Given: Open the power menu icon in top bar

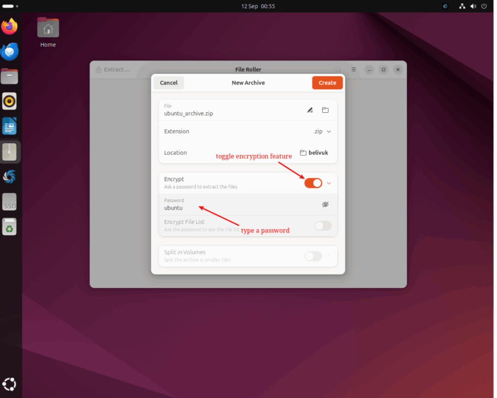Looking at the screenshot, I should pos(484,6).
